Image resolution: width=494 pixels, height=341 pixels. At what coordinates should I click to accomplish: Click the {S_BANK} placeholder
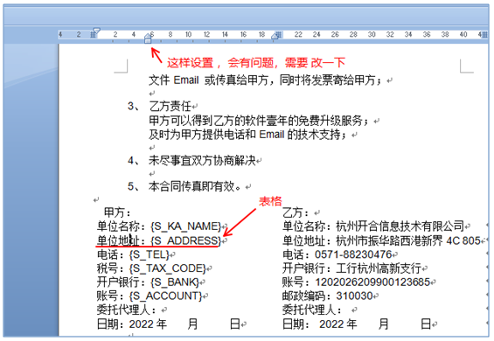175,282
